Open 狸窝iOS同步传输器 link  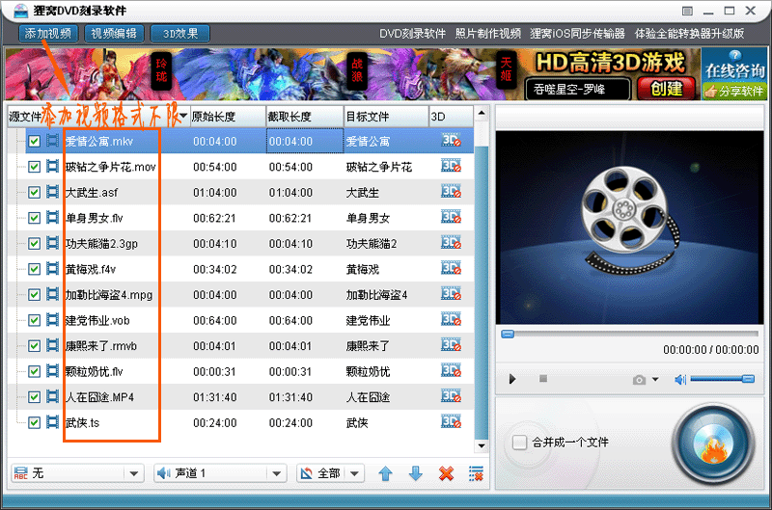(x=577, y=34)
